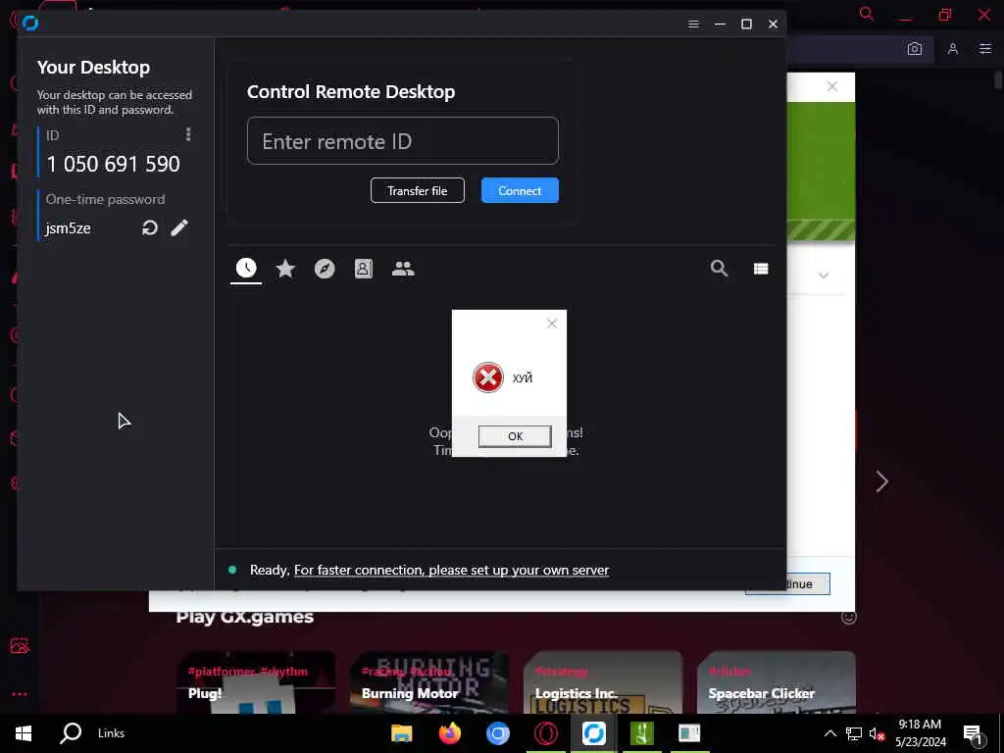The height and width of the screenshot is (753, 1004).
Task: Take snapshot with Opera camera icon
Action: tap(915, 49)
